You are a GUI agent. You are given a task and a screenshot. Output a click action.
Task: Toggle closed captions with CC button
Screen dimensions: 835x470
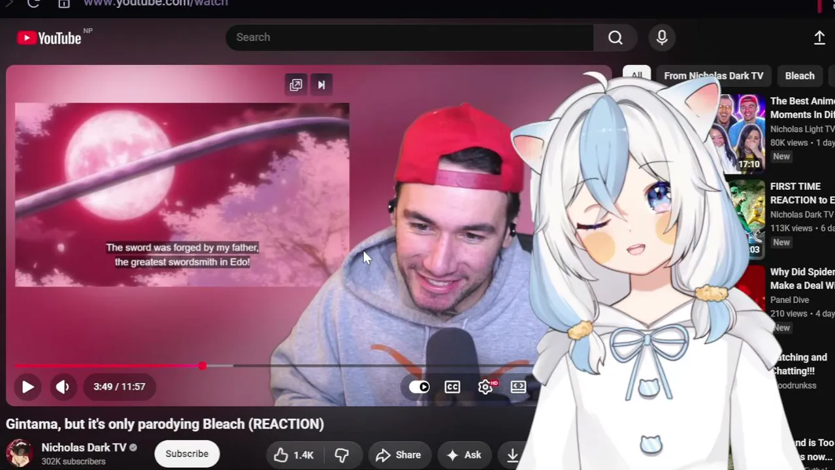click(452, 386)
